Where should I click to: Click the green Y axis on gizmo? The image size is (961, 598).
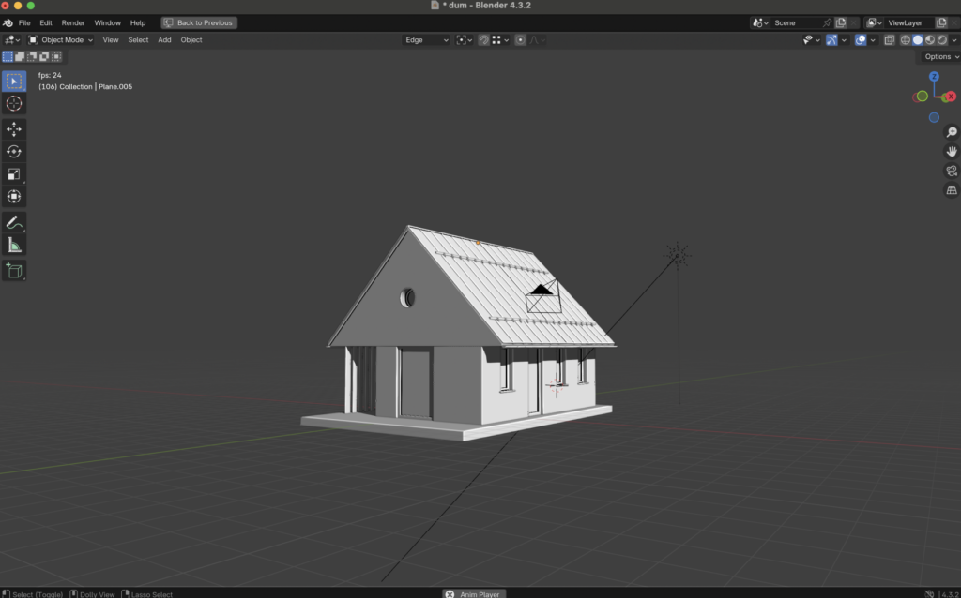[x=922, y=97]
